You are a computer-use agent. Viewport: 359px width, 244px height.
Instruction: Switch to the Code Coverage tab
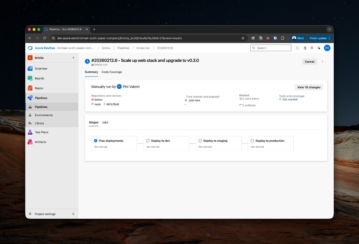[111, 72]
